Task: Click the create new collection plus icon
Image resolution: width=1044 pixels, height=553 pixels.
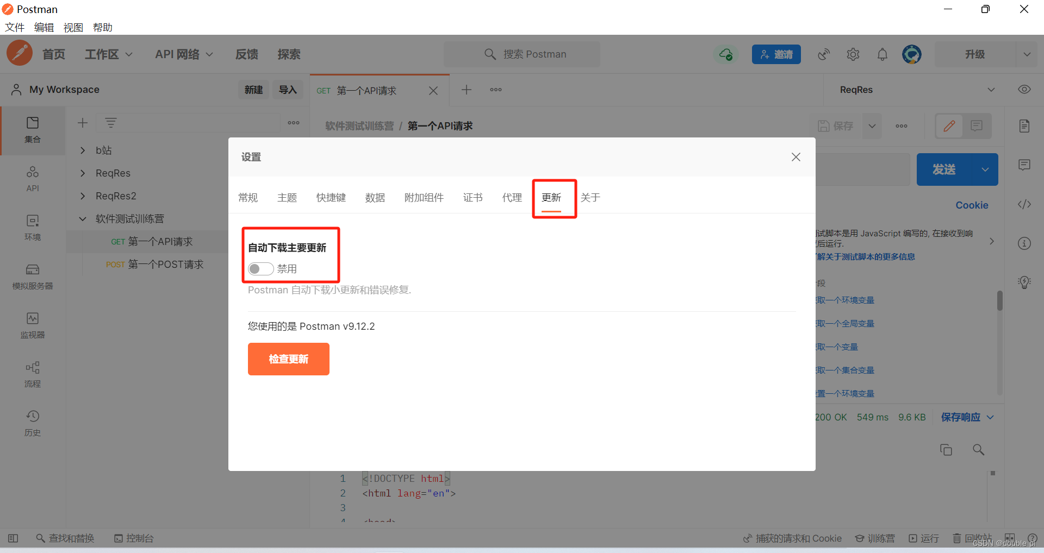Action: [x=83, y=123]
